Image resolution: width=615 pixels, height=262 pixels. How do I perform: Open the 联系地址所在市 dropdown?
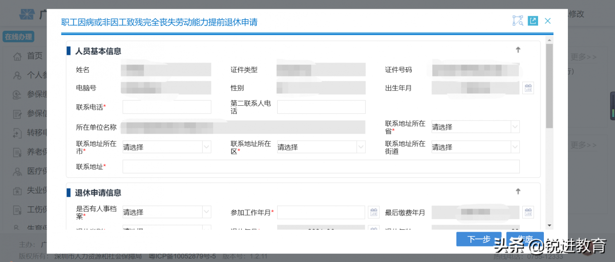167,147
